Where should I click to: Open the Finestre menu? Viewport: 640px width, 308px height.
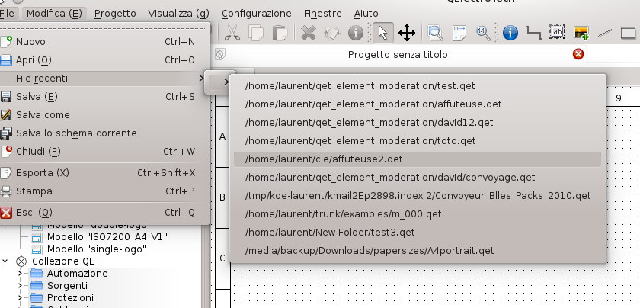pyautogui.click(x=322, y=14)
